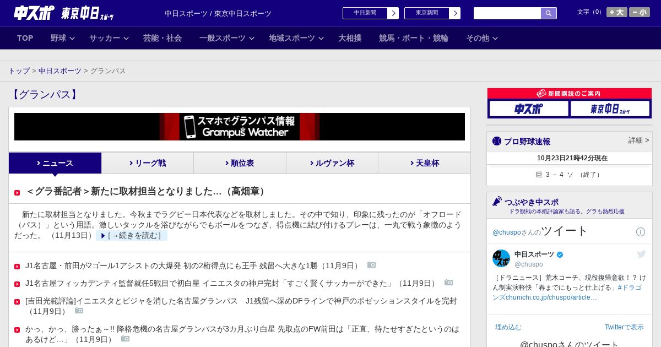Click score 巨 3-4 ソ (終了)
This screenshot has width=661, height=347.
[x=569, y=175]
